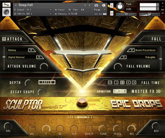The width and height of the screenshot is (165, 138).
Task: Adjust the REV reverb knob
Action: tap(156, 126)
